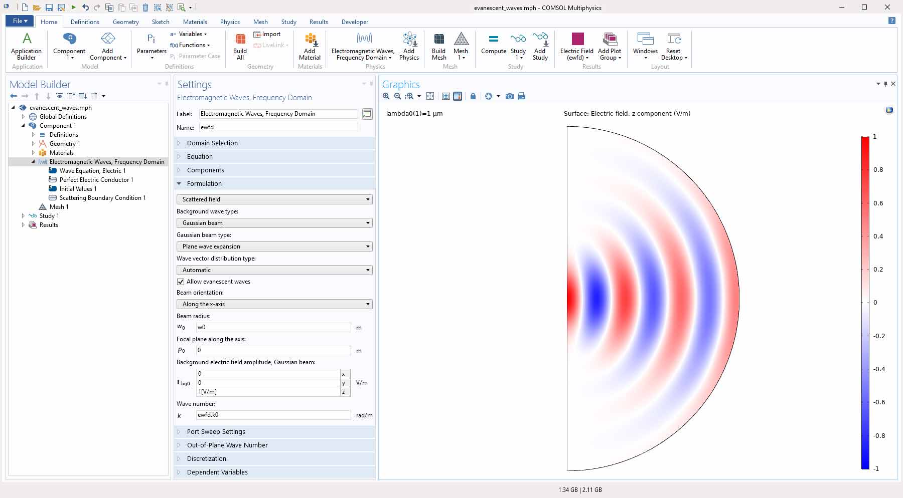
Task: Switch to the Physics ribbon tab
Action: point(230,22)
